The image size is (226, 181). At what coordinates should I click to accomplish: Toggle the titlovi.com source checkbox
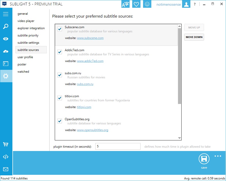pos(60,98)
